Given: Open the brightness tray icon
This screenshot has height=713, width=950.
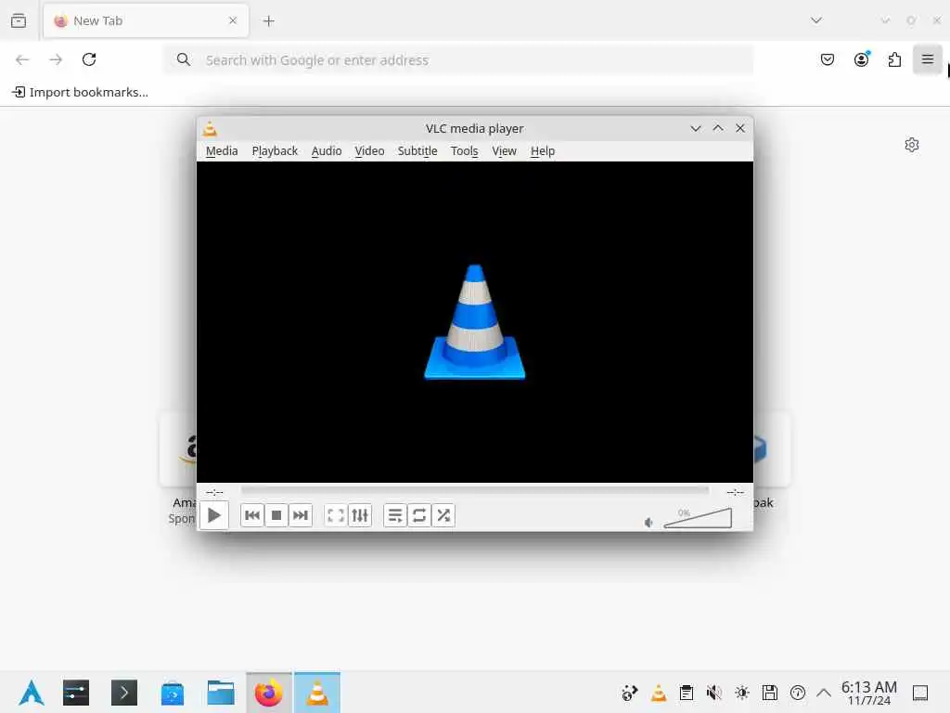Looking at the screenshot, I should 742,693.
